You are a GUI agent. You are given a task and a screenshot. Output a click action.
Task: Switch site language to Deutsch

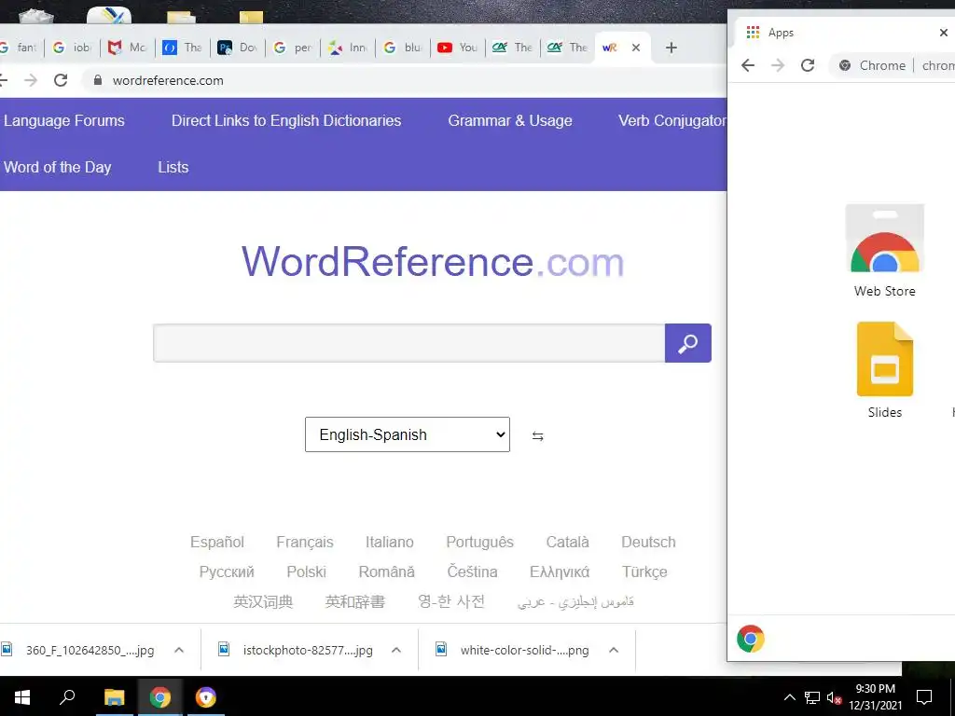click(648, 542)
